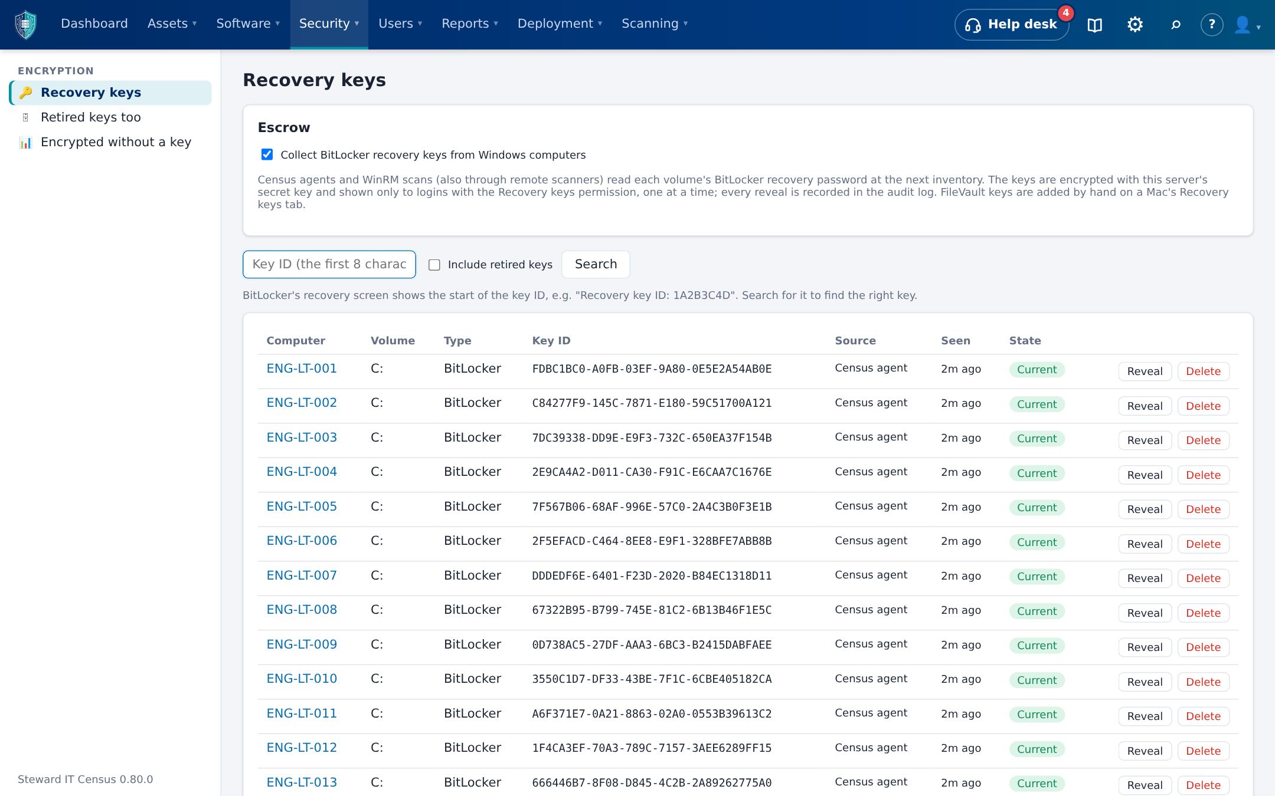1275x796 pixels.
Task: Click the Steward shield logo
Action: 25,24
